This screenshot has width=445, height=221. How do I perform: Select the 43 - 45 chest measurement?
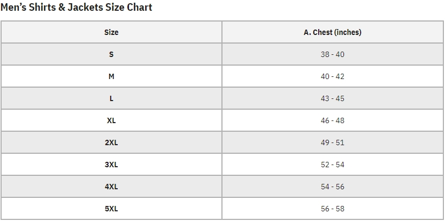[x=332, y=98]
